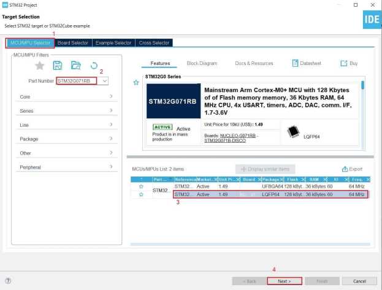Reset all MCU filters icon

coord(94,66)
